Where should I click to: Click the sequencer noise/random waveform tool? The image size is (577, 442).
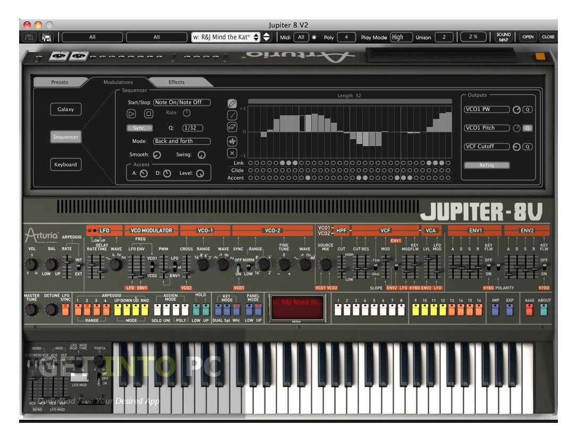(x=232, y=141)
